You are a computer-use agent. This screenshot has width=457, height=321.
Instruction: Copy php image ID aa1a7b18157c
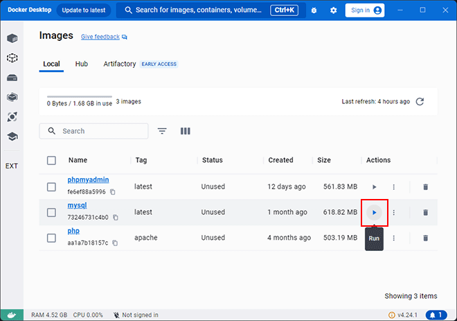115,243
